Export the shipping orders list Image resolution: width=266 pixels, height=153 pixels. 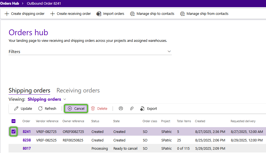[x=148, y=108]
